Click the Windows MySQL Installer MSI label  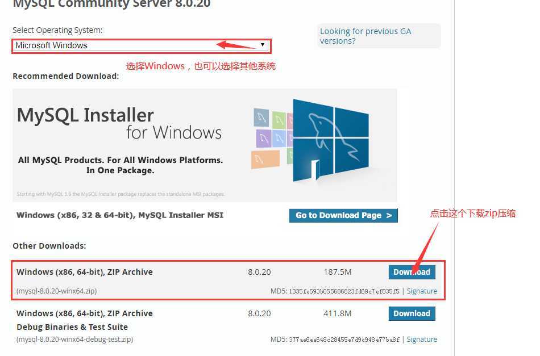120,215
